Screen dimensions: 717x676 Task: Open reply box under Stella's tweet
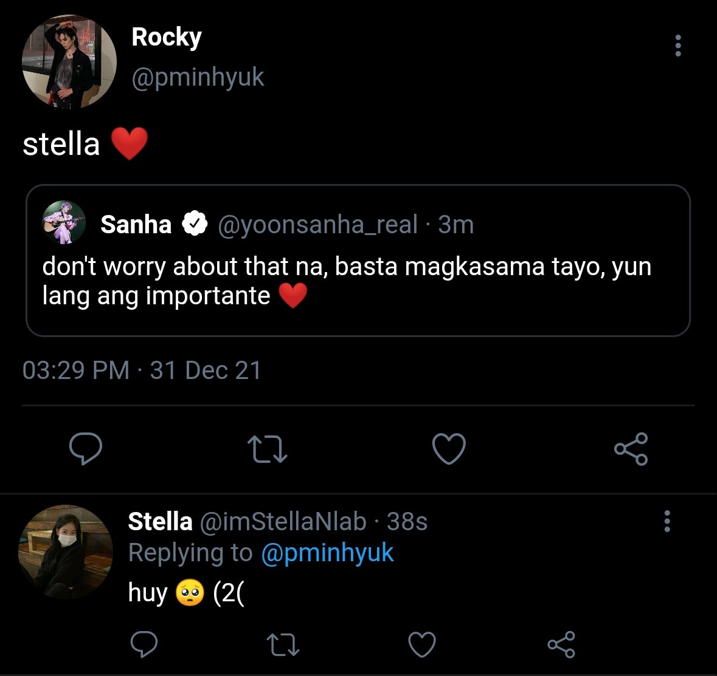(144, 644)
